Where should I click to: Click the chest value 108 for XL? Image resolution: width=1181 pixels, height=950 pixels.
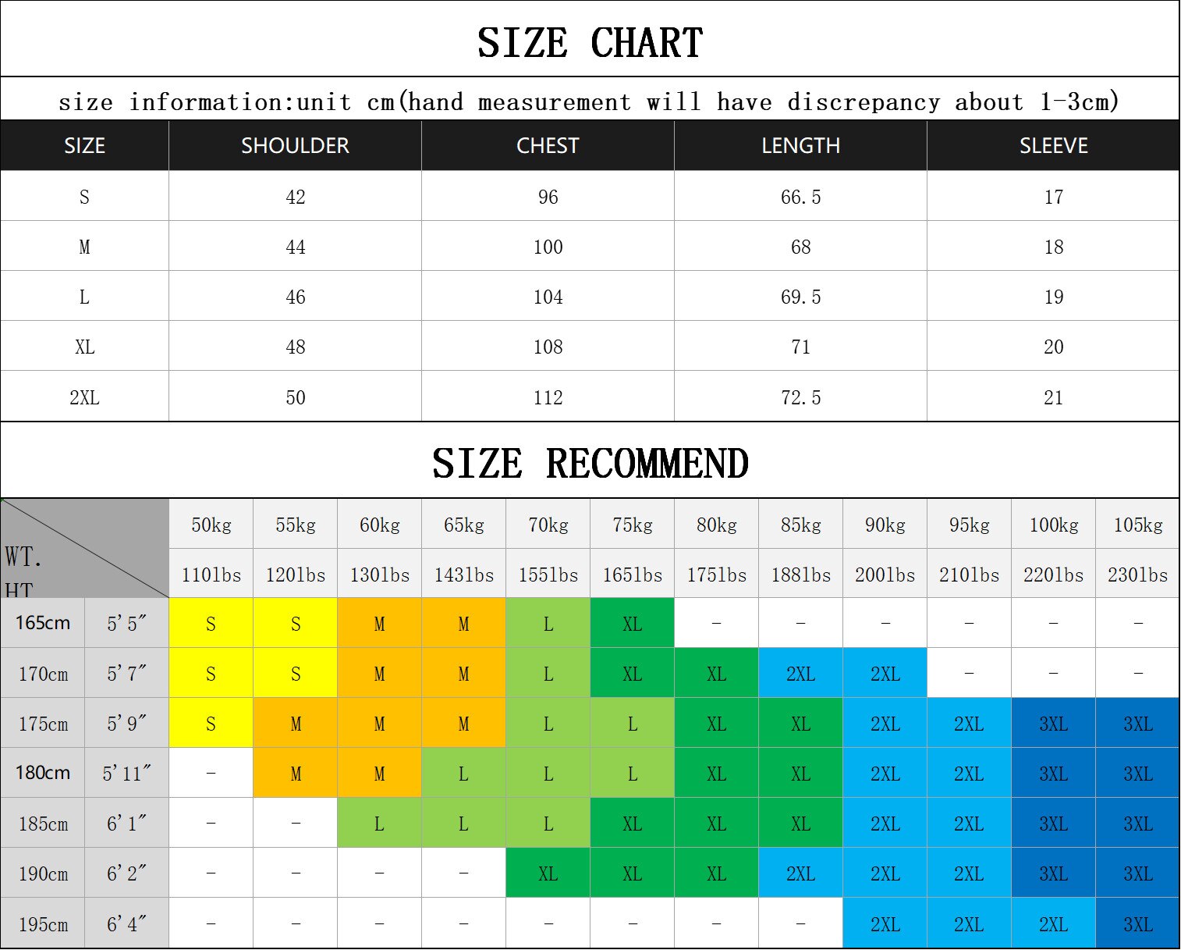coord(548,347)
